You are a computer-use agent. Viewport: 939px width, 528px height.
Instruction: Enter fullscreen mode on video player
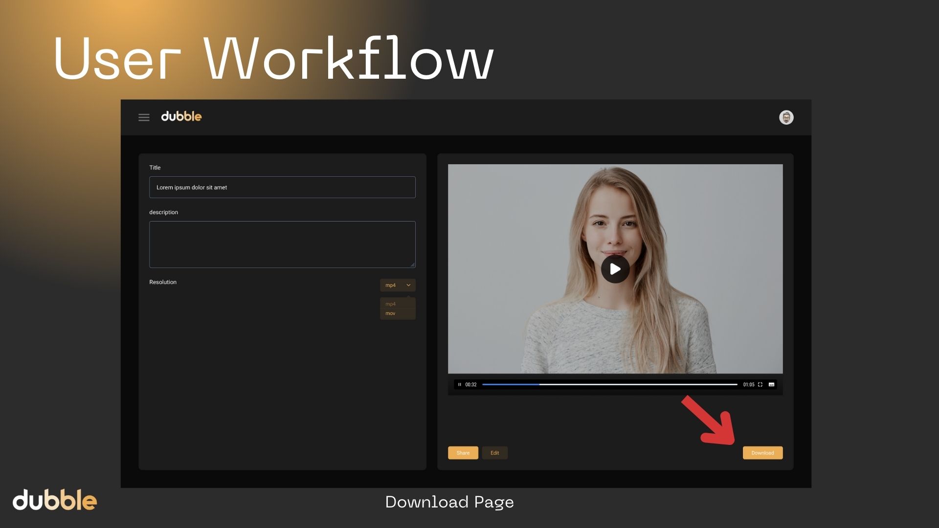click(760, 385)
